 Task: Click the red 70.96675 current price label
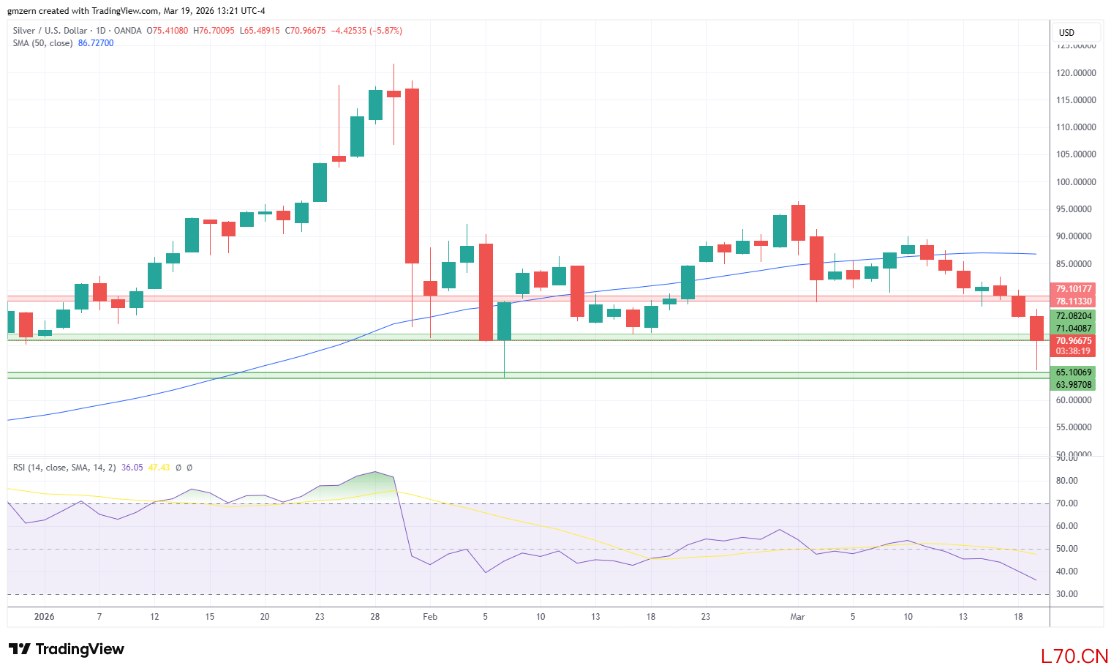coord(1073,341)
